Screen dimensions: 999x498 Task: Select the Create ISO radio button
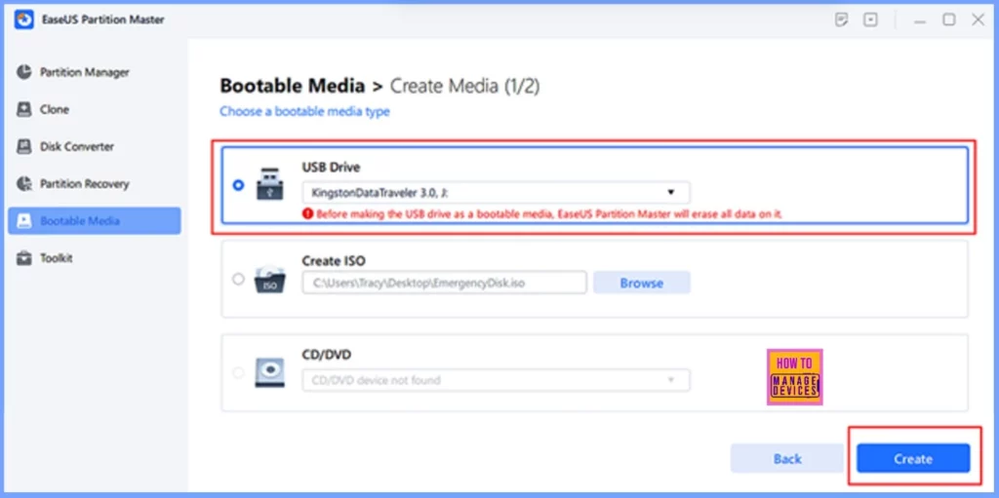pyautogui.click(x=238, y=279)
